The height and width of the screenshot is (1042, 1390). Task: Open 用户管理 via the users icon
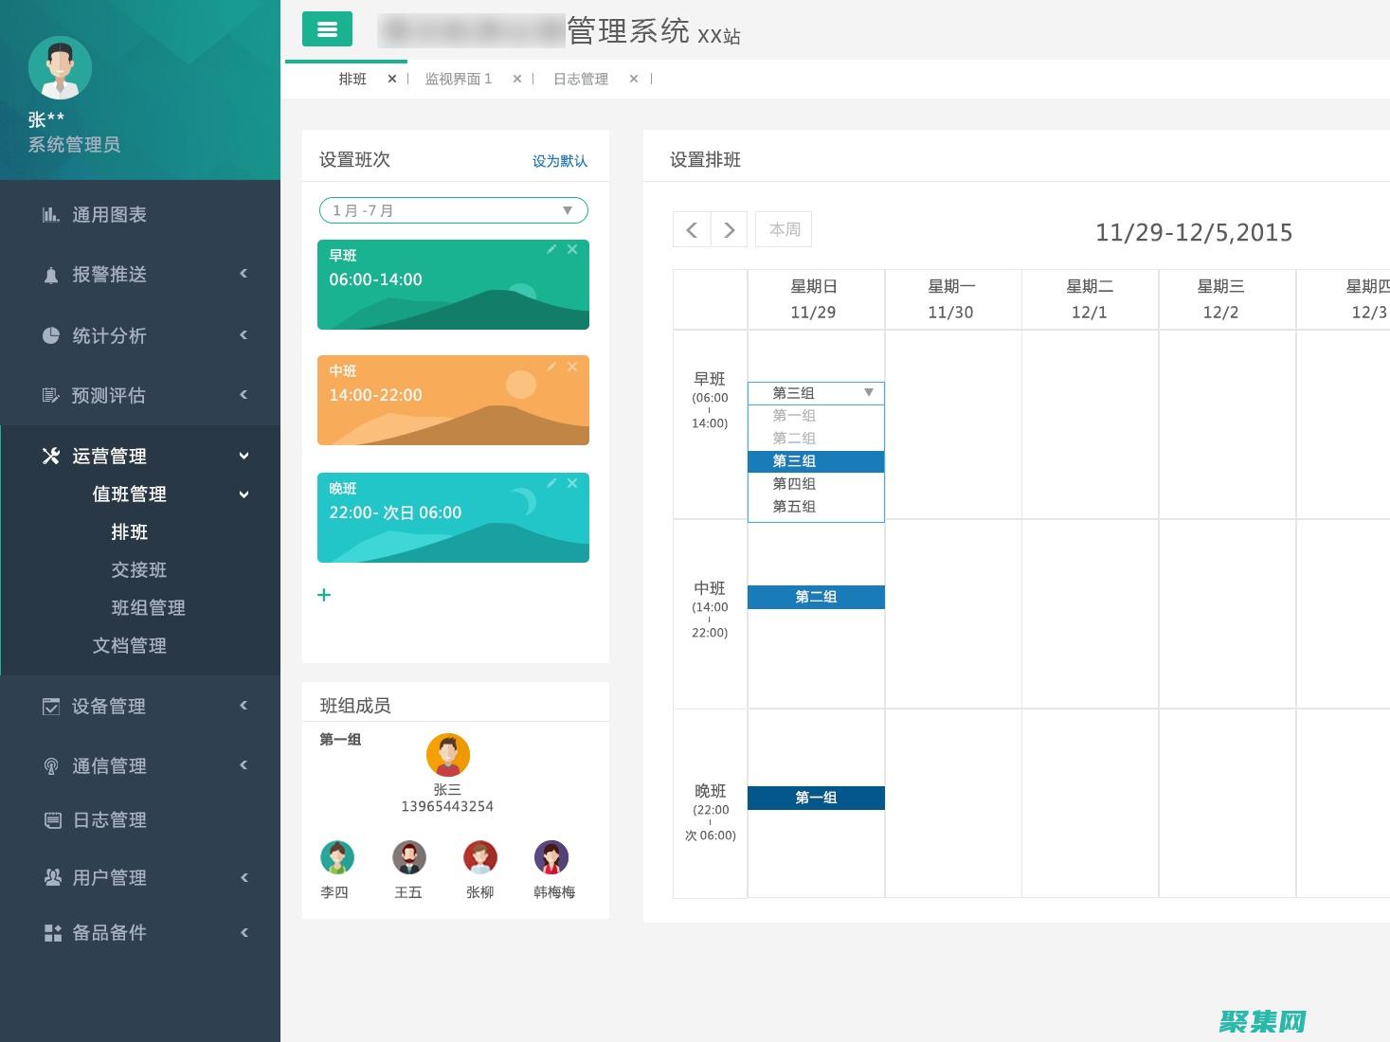click(51, 877)
